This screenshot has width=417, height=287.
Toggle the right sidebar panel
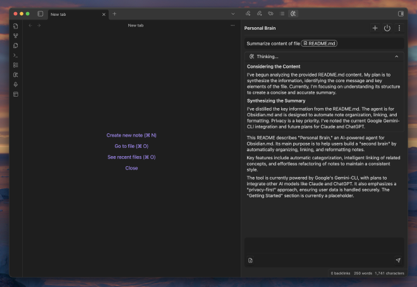click(401, 13)
